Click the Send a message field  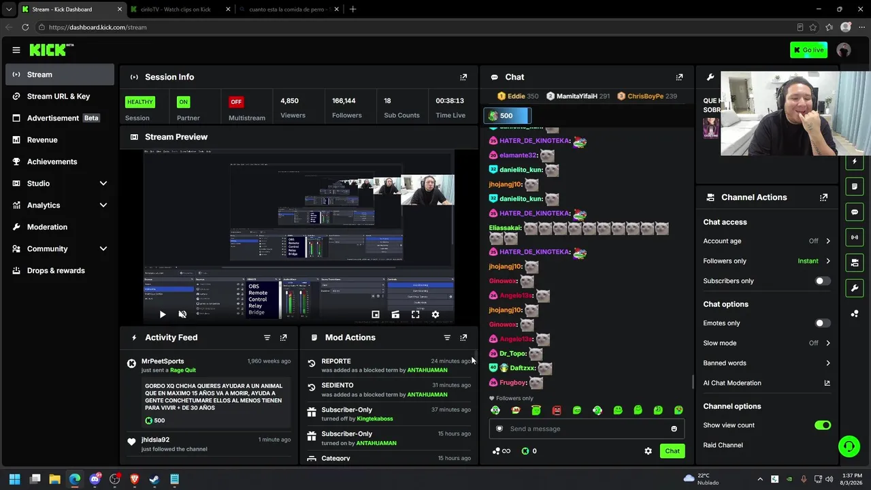point(587,429)
